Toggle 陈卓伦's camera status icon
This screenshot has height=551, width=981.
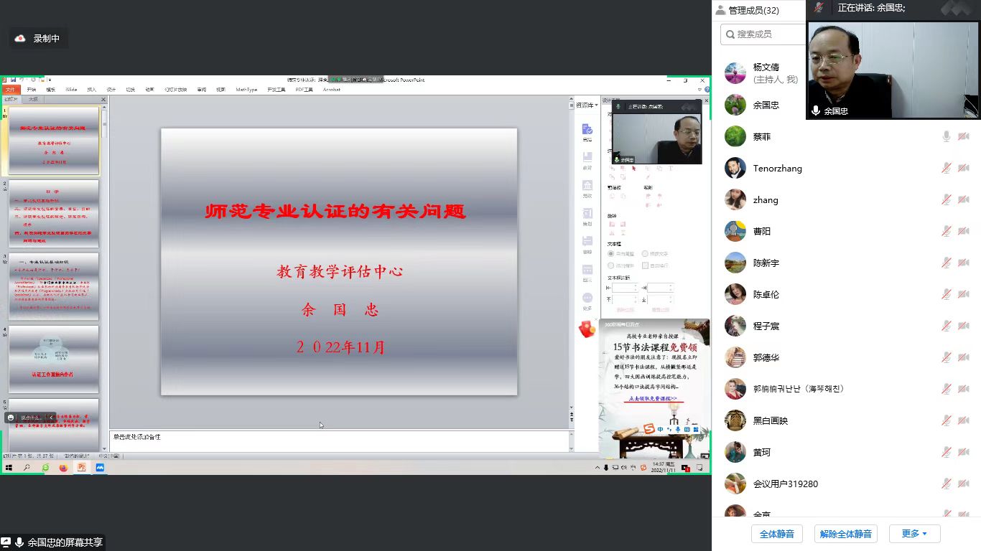(963, 294)
